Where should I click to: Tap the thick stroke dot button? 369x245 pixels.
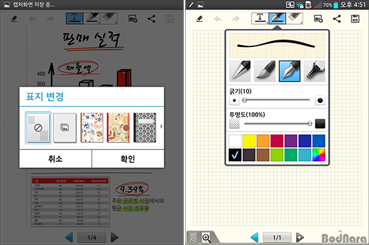pyautogui.click(x=320, y=101)
